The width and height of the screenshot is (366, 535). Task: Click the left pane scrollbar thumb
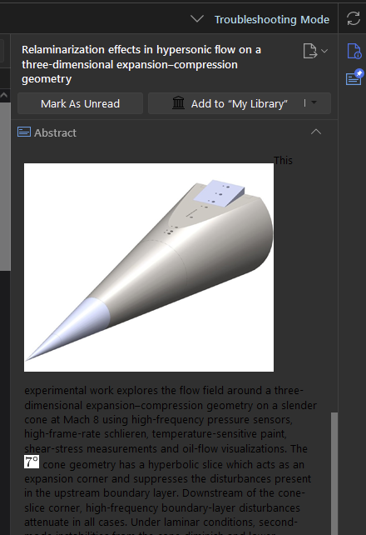coord(5,187)
